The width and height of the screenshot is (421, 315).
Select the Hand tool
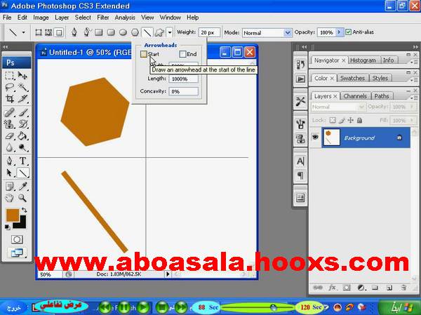coord(10,198)
